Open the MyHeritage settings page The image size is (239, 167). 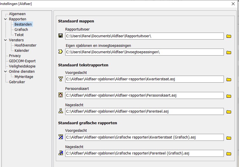point(24,77)
